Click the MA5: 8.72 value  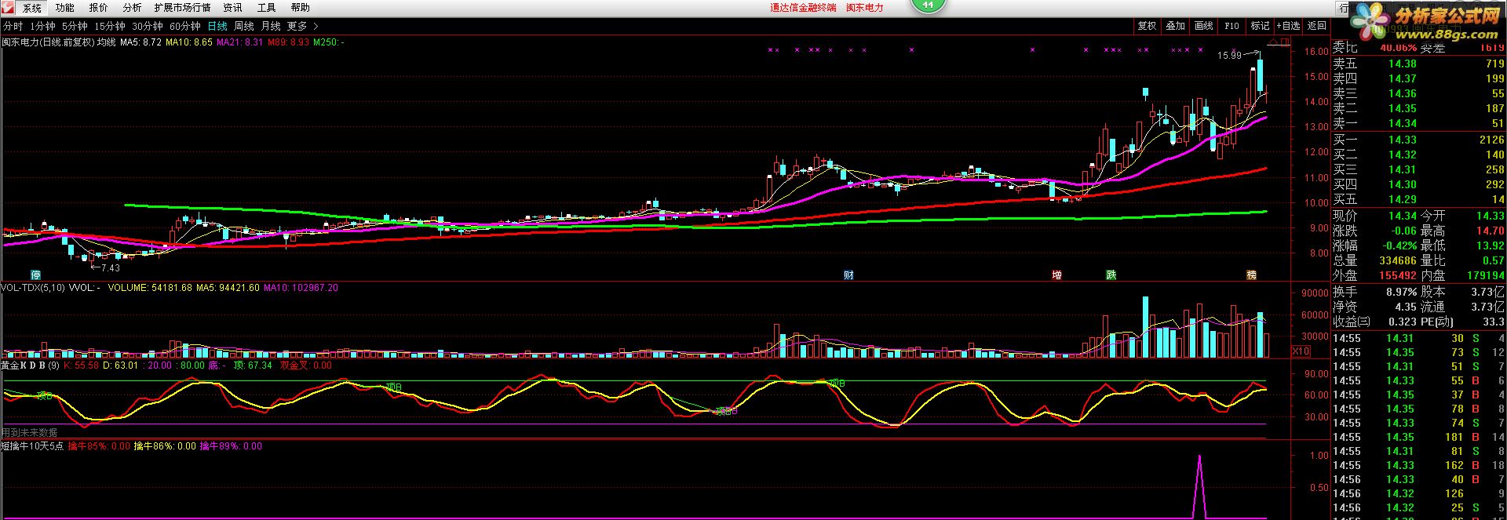pyautogui.click(x=140, y=42)
